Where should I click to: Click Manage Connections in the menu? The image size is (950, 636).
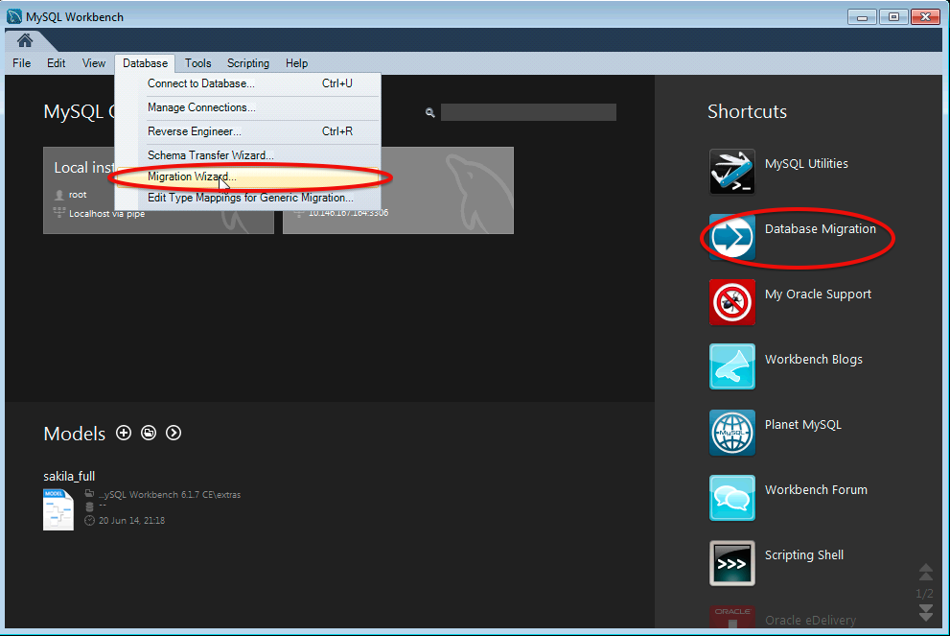(x=201, y=107)
